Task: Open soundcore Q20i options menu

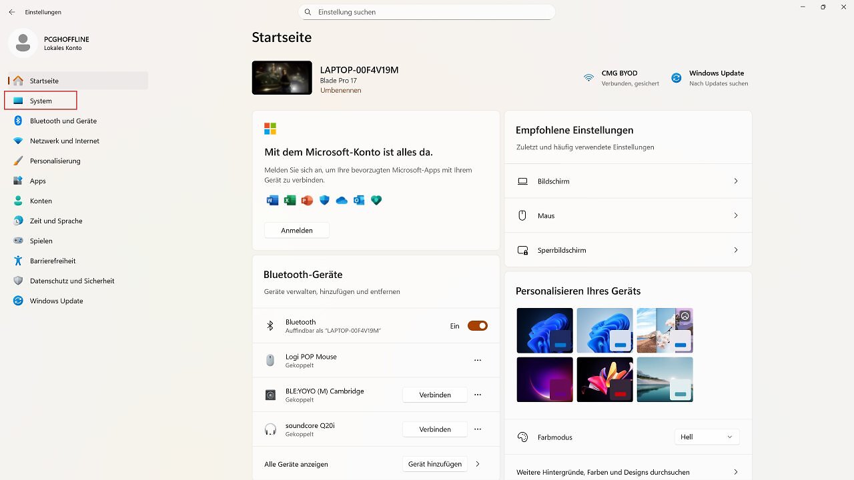Action: pos(478,429)
